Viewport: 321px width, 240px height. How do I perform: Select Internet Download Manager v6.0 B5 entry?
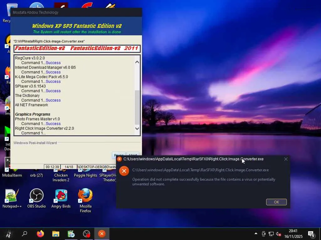click(x=45, y=67)
